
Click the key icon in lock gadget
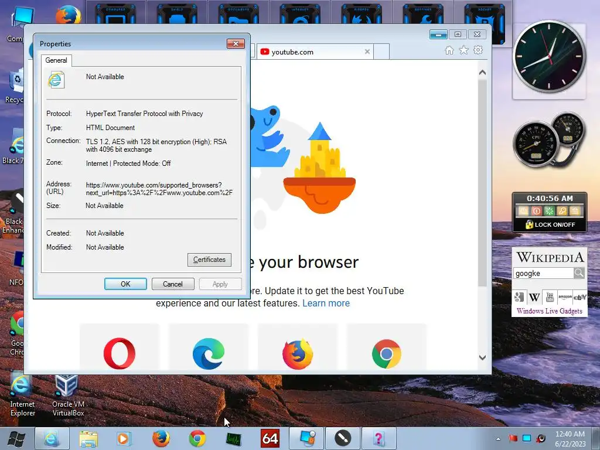click(562, 211)
